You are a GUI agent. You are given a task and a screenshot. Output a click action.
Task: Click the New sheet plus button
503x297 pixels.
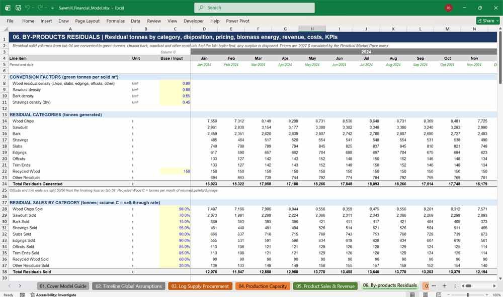click(444, 286)
